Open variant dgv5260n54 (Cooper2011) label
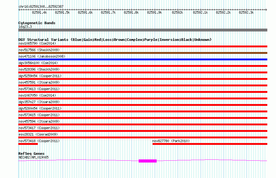This screenshot has height=178, width=276. point(40,108)
